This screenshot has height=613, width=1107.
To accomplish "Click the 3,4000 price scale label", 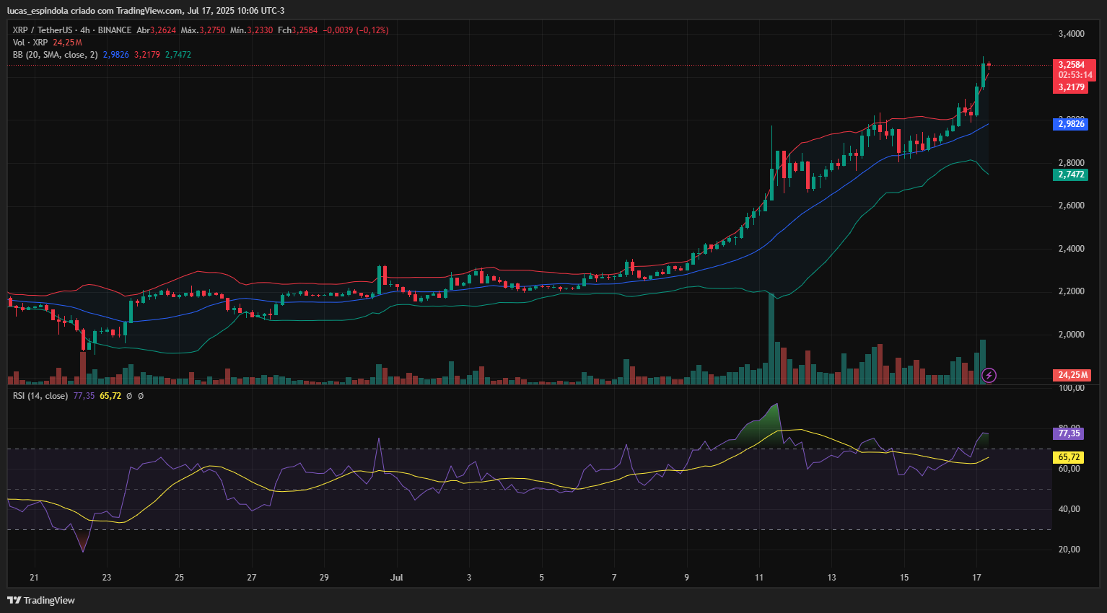I will click(1071, 34).
